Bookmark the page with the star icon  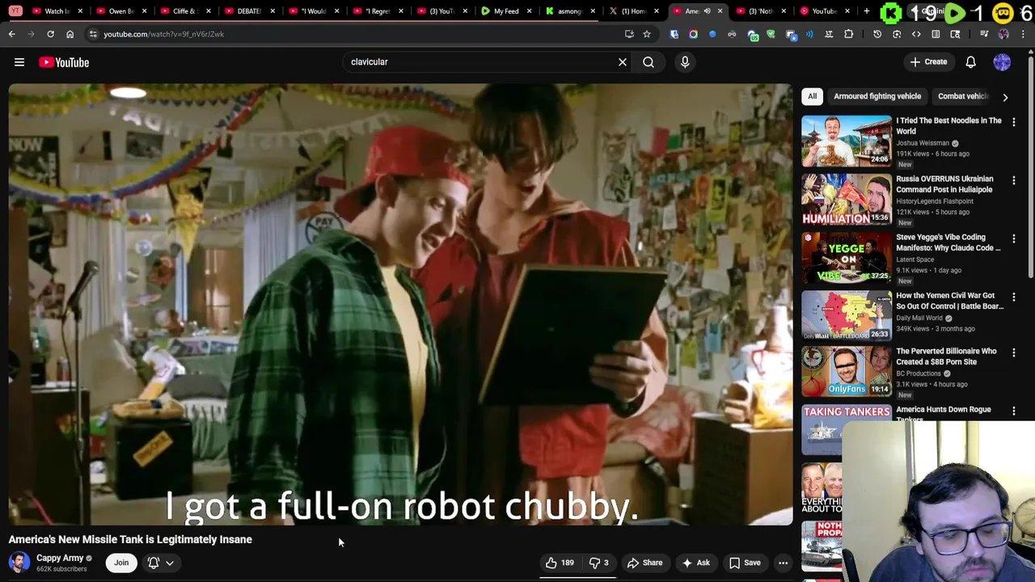click(647, 34)
